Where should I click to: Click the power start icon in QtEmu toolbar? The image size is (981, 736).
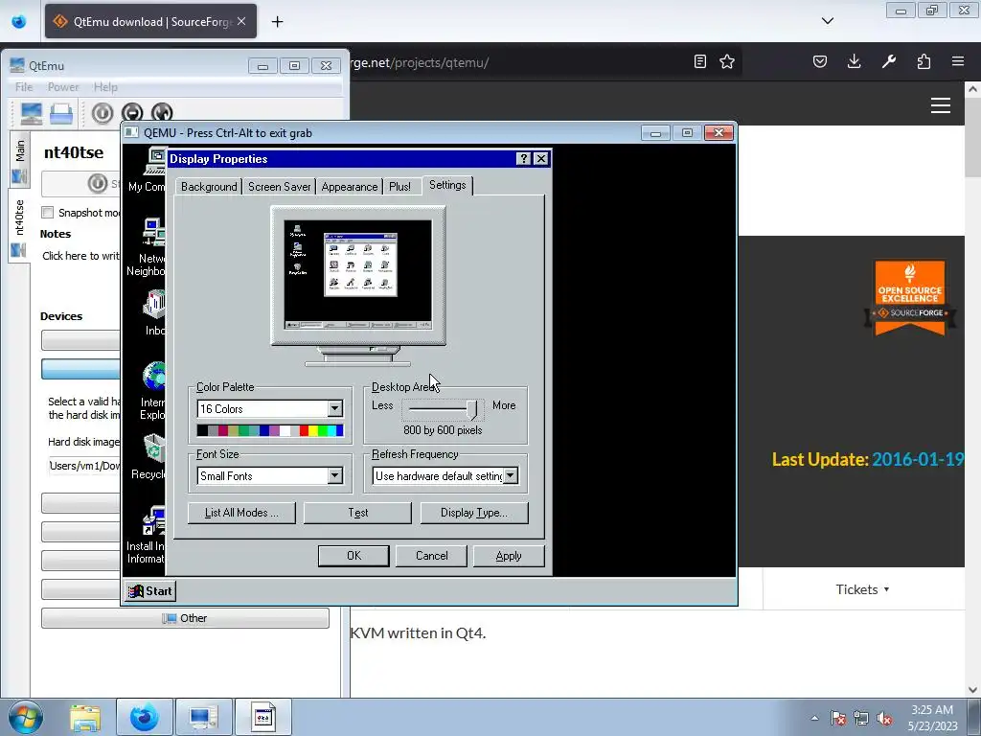[x=103, y=113]
